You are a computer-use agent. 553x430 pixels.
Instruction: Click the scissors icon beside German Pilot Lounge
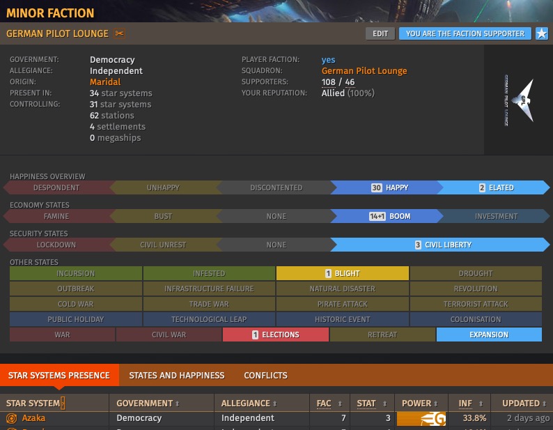[119, 33]
